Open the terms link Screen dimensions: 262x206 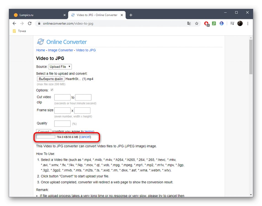(89, 131)
